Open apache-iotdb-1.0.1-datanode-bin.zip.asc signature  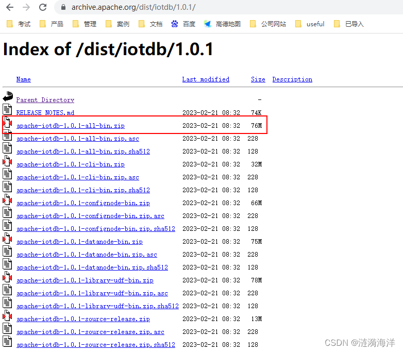click(87, 255)
